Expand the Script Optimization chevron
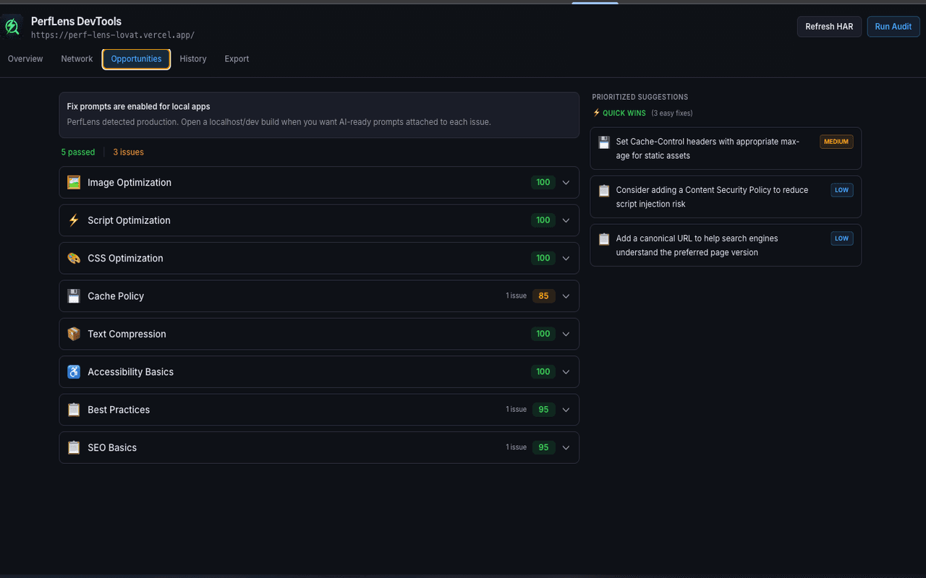926x578 pixels. click(x=566, y=220)
